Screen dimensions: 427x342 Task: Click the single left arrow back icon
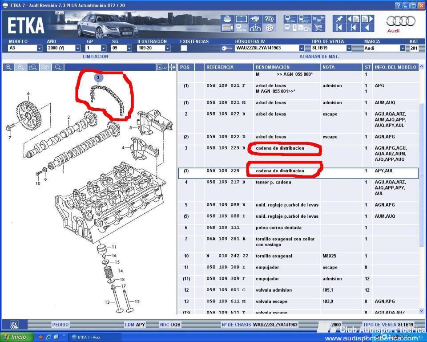click(367, 28)
